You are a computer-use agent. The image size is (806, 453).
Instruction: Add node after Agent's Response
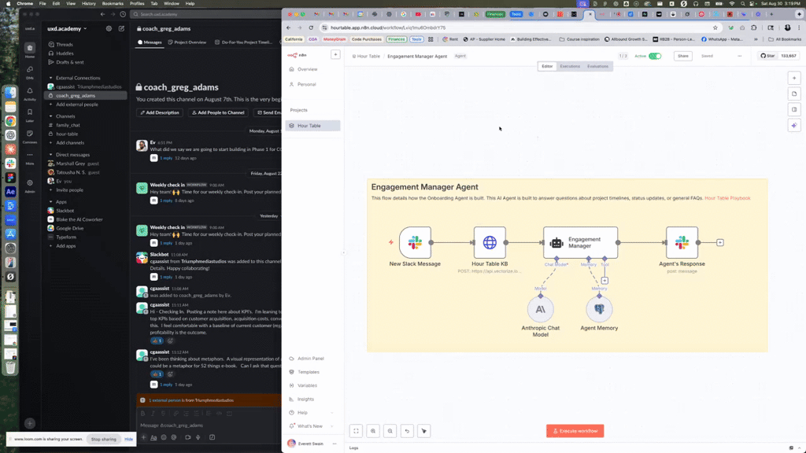719,242
